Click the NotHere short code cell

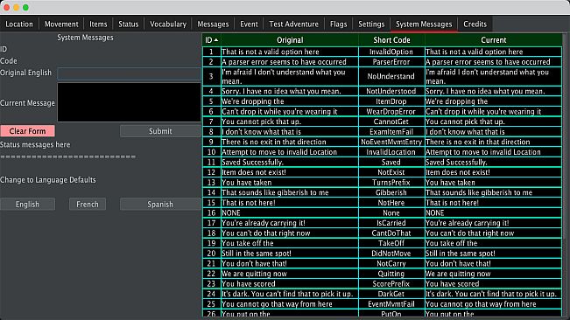391,203
